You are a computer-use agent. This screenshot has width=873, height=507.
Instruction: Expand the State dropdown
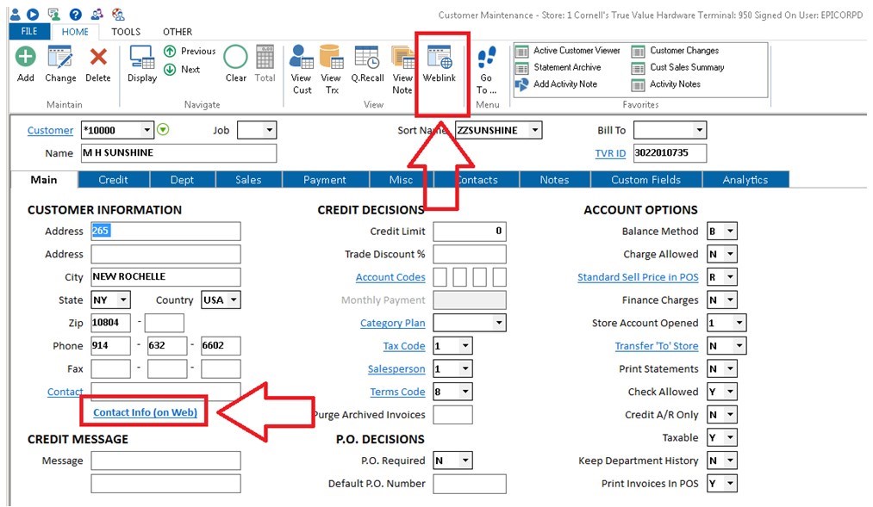(122, 300)
